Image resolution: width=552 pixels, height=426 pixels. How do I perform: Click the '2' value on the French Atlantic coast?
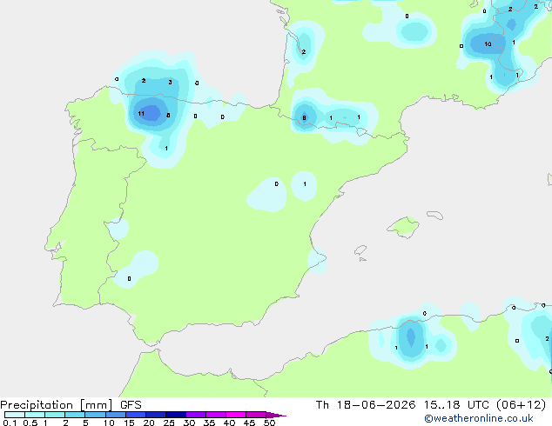pyautogui.click(x=304, y=52)
